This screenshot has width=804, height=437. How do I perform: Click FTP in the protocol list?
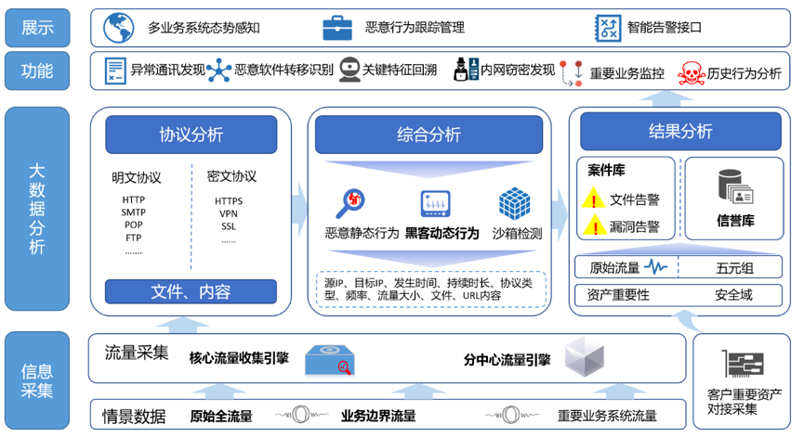click(x=133, y=238)
